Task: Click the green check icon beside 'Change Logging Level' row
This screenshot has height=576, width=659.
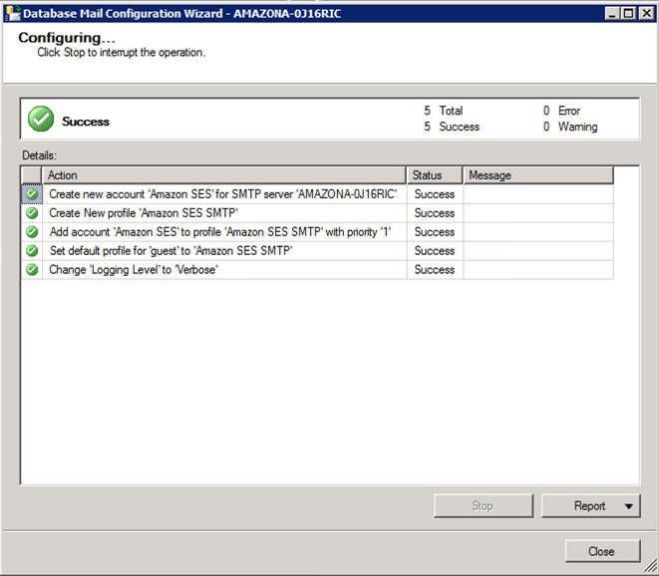Action: (32, 269)
